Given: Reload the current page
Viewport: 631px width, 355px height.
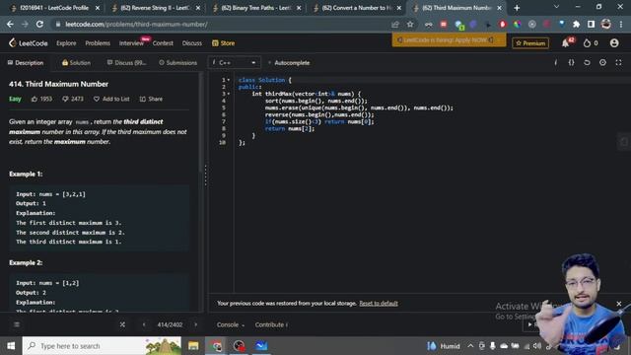Looking at the screenshot, I should point(39,24).
